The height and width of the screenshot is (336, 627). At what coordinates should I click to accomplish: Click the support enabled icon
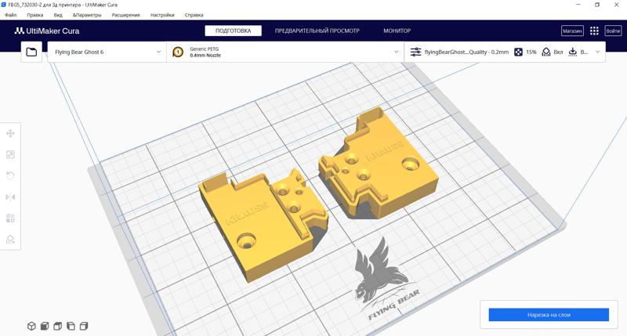click(545, 52)
